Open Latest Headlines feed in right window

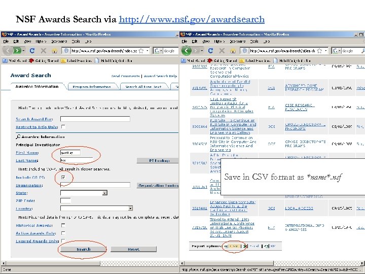coord(255,60)
